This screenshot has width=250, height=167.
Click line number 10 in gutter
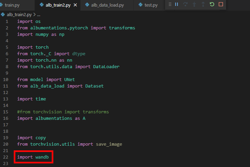tap(6, 80)
